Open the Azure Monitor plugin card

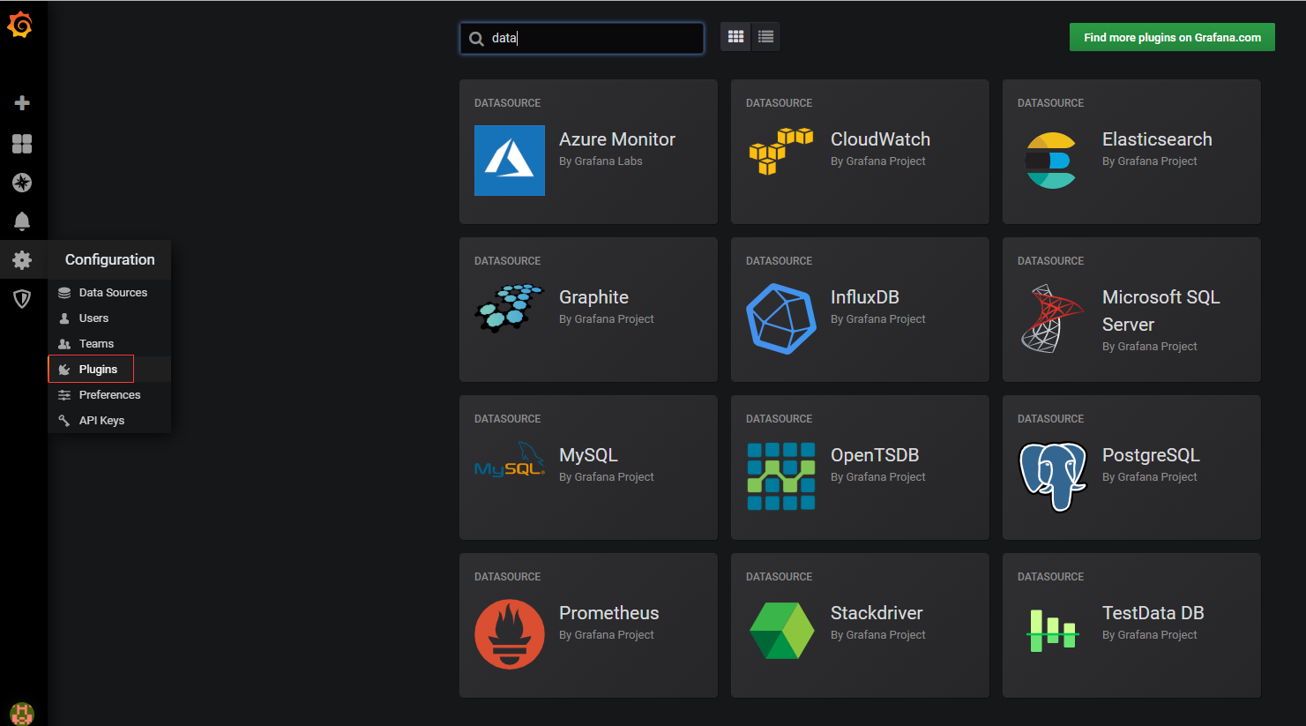tap(587, 151)
